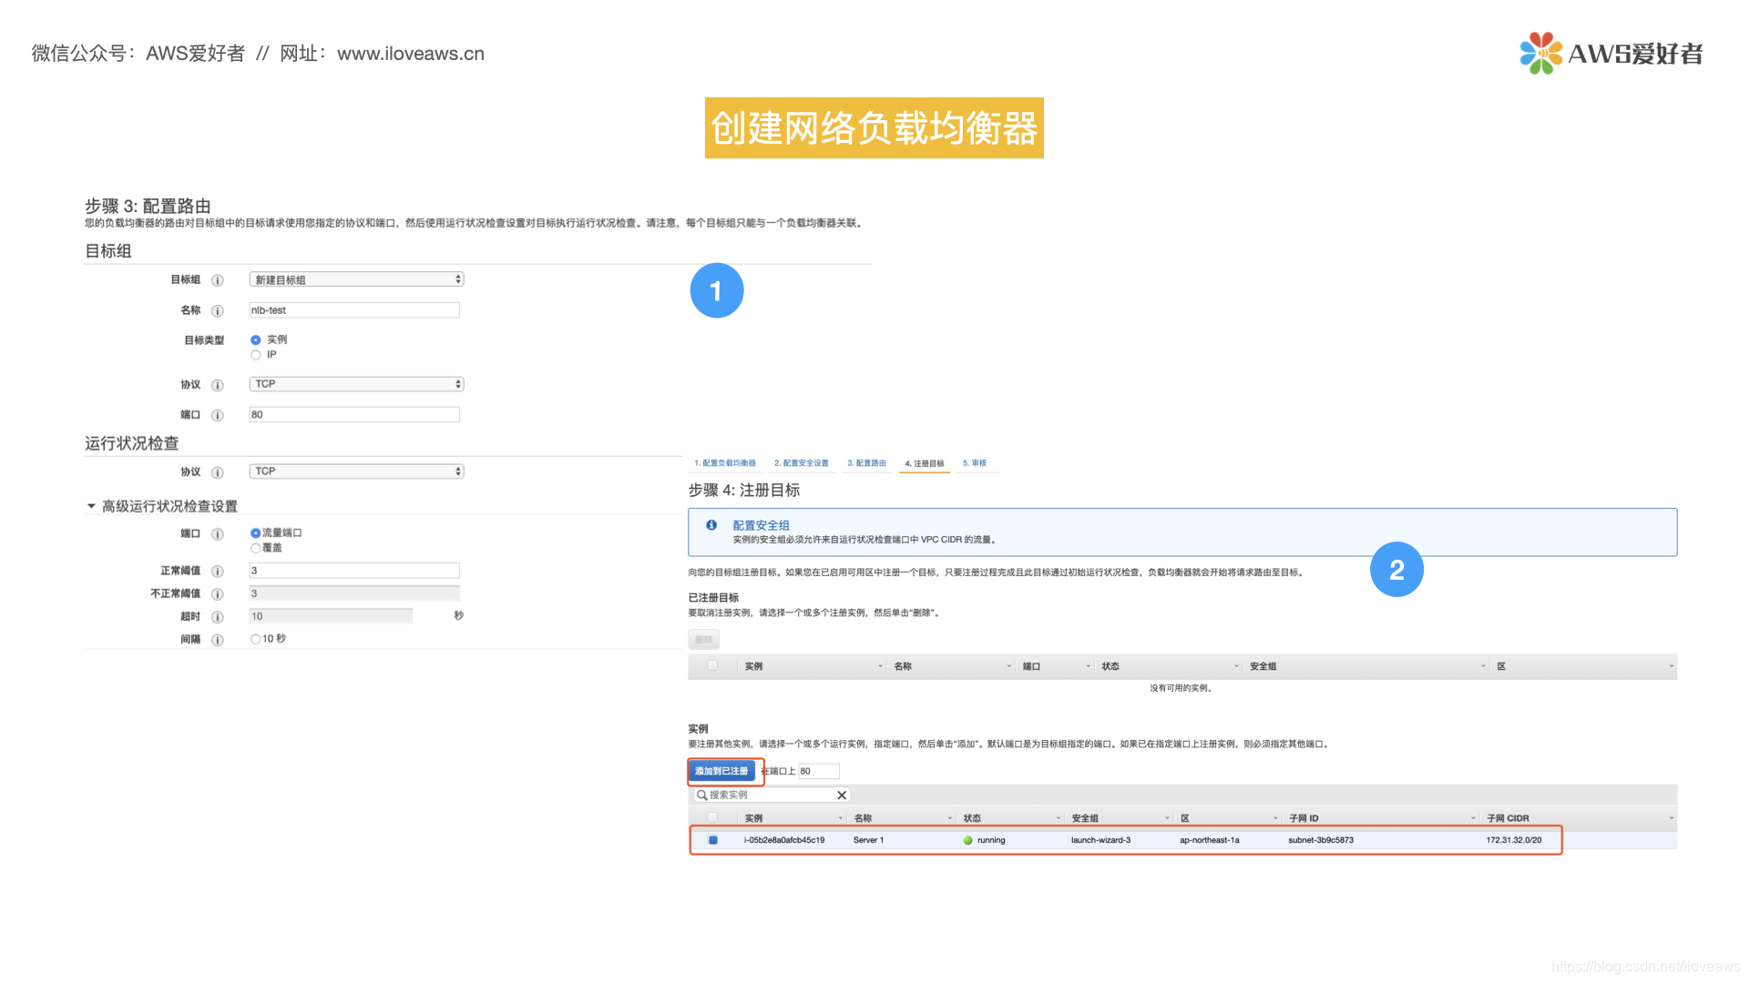Click info icon beside 端口 above 运行状况检查 heading
This screenshot has height=983, width=1749.
tap(218, 416)
